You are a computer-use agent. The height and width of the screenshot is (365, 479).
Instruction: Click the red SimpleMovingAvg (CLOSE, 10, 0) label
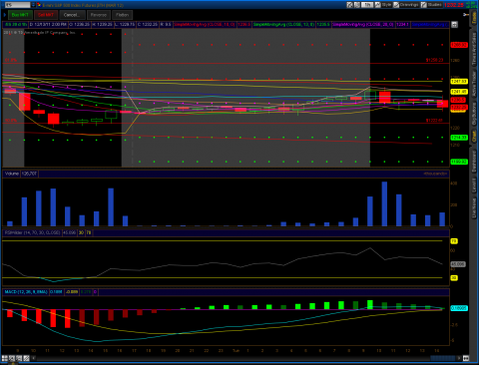(x=205, y=25)
